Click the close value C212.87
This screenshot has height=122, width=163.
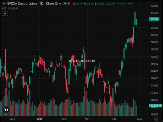click(x=110, y=4)
